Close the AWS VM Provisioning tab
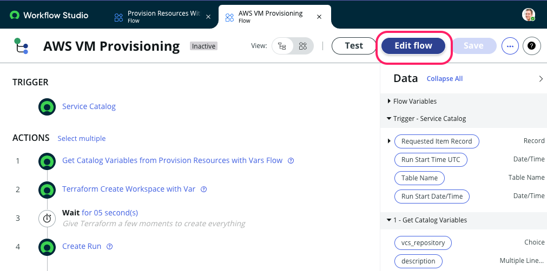Screen dimensions: 547x271 click(319, 17)
